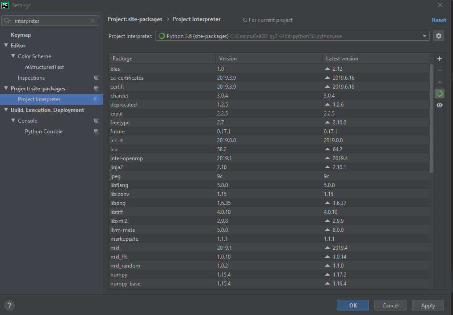Clear the search field with the X icon
The height and width of the screenshot is (315, 453).
pyautogui.click(x=93, y=21)
